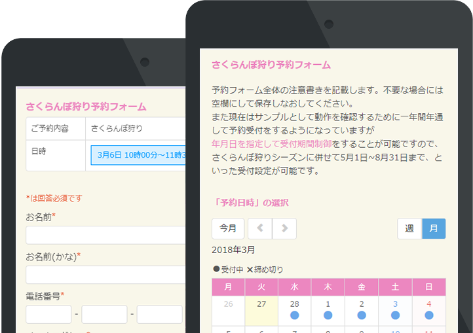The width and height of the screenshot is (473, 333).
Task: Switch calendar to week (週) view
Action: pyautogui.click(x=409, y=228)
